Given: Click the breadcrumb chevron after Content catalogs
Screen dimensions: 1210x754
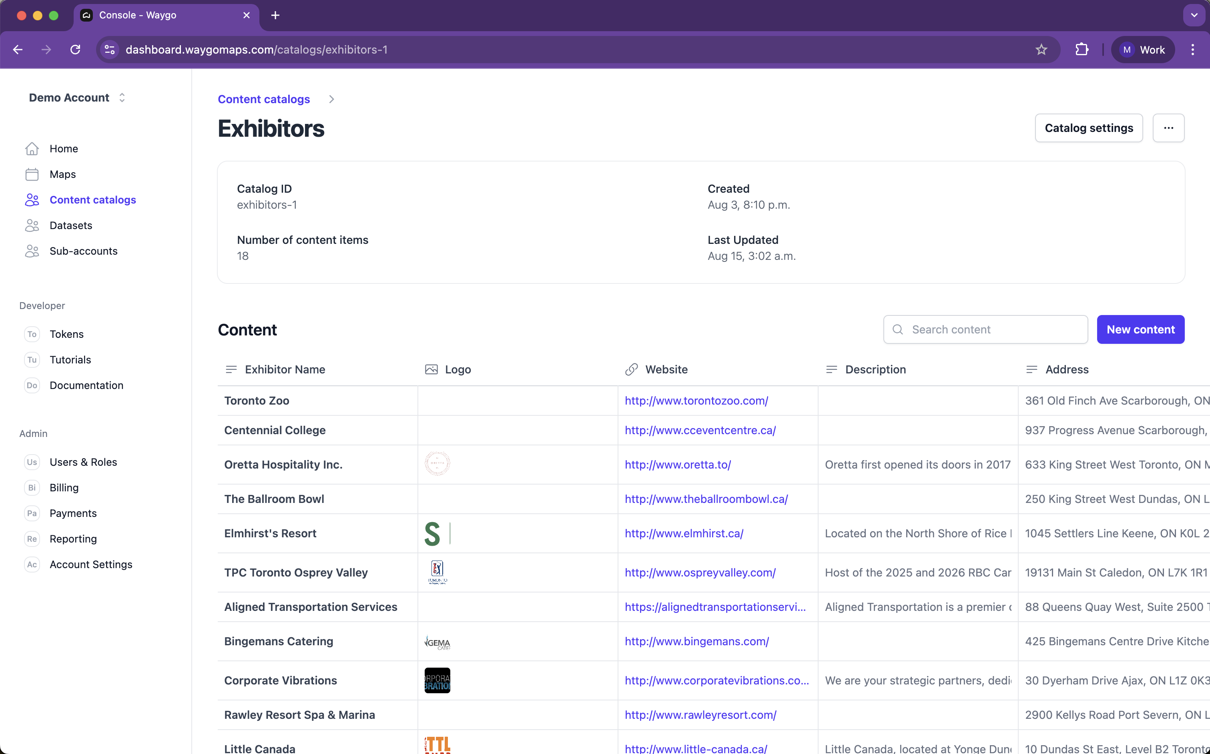Looking at the screenshot, I should pos(331,99).
